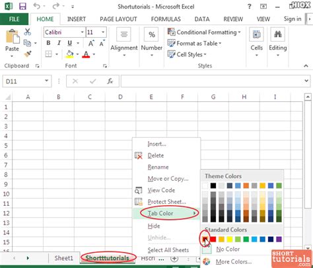Pick the standard Red color swatch
Viewport: 313px width, 268px height.
(x=213, y=239)
